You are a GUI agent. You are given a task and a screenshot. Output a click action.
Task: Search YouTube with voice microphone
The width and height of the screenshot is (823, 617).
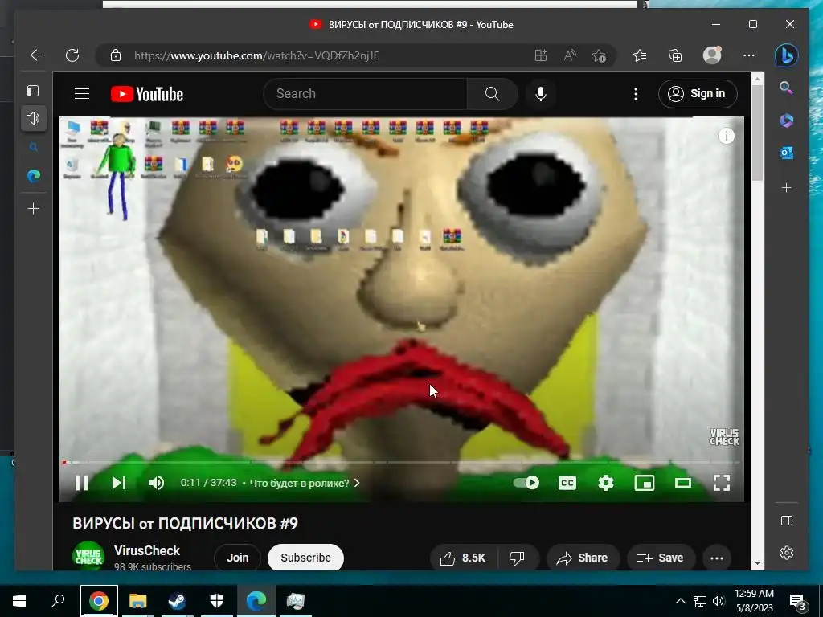click(x=541, y=94)
